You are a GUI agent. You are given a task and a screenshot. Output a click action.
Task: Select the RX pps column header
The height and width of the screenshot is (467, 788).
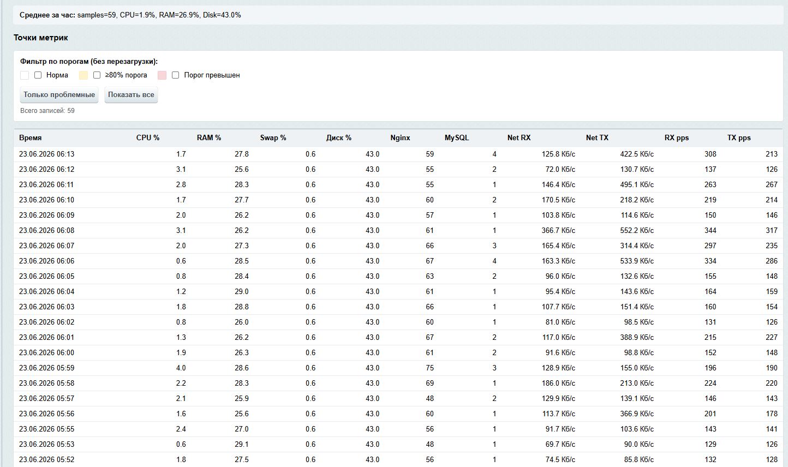click(677, 138)
